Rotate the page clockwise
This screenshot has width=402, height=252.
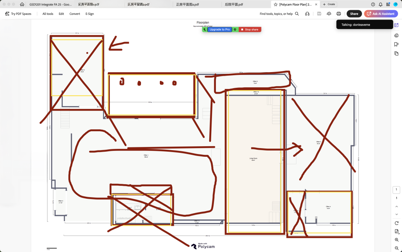397,223
